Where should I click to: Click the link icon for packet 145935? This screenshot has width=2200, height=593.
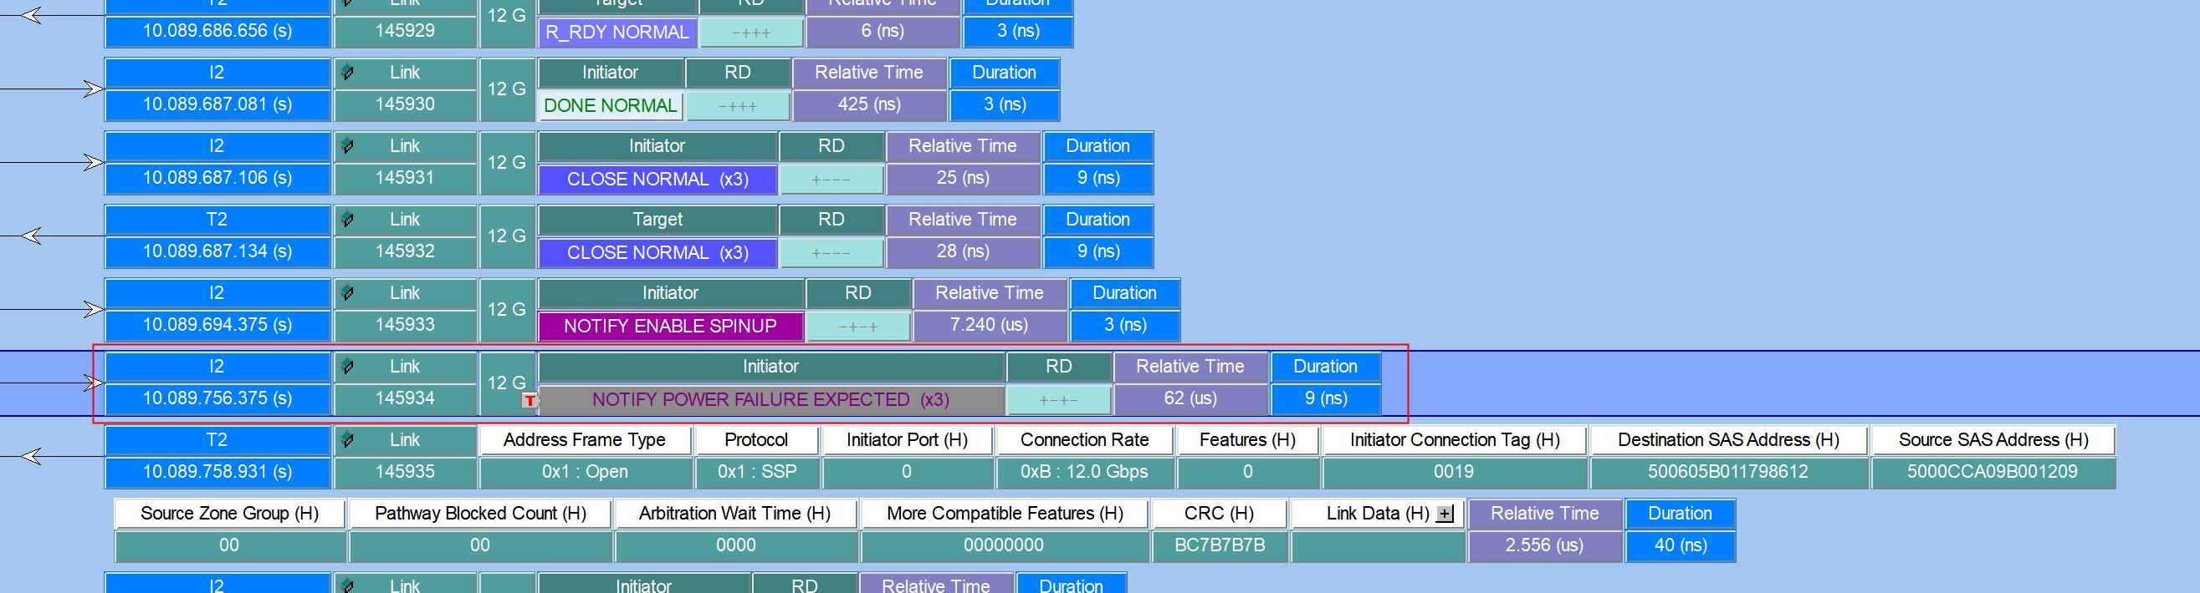[x=347, y=440]
